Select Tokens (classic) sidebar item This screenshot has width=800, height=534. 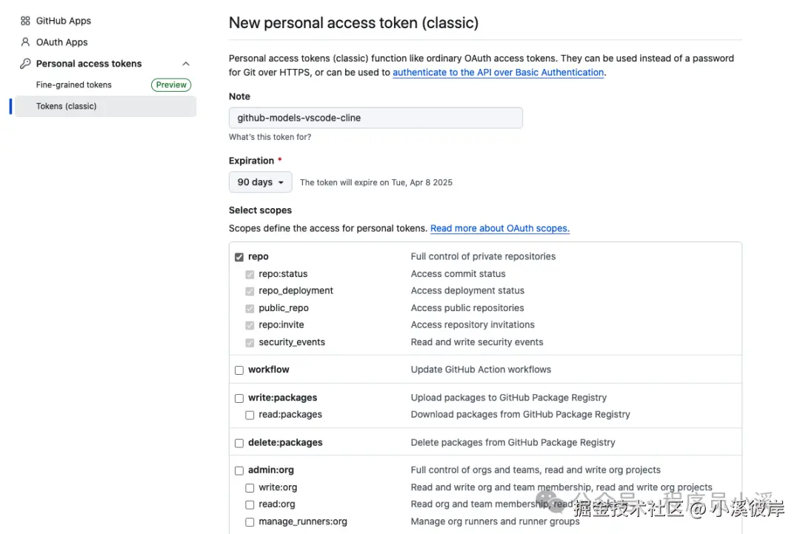pos(67,107)
